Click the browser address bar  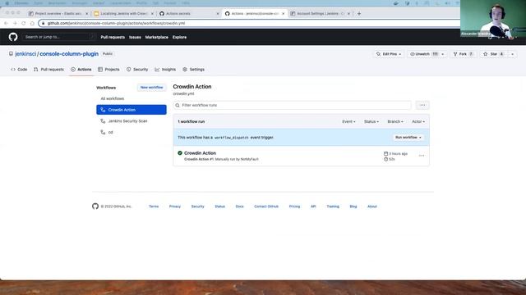pyautogui.click(x=248, y=23)
